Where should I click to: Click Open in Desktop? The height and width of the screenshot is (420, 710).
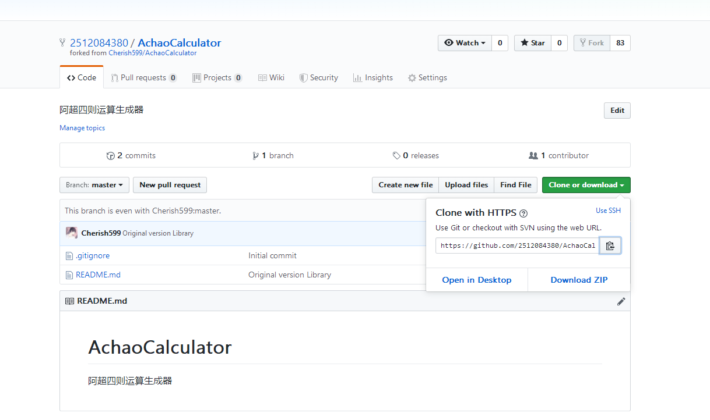point(477,280)
